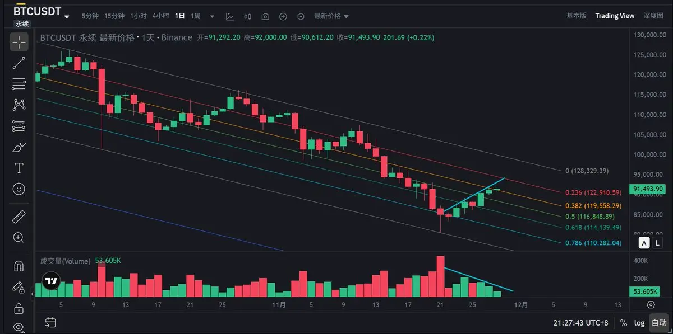Click the 11月 date on time axis

279,305
